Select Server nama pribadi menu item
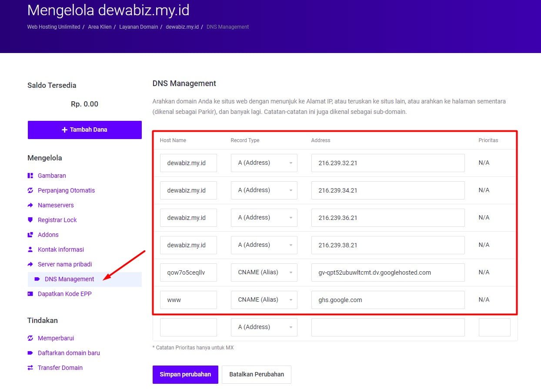The image size is (541, 389). click(x=65, y=264)
